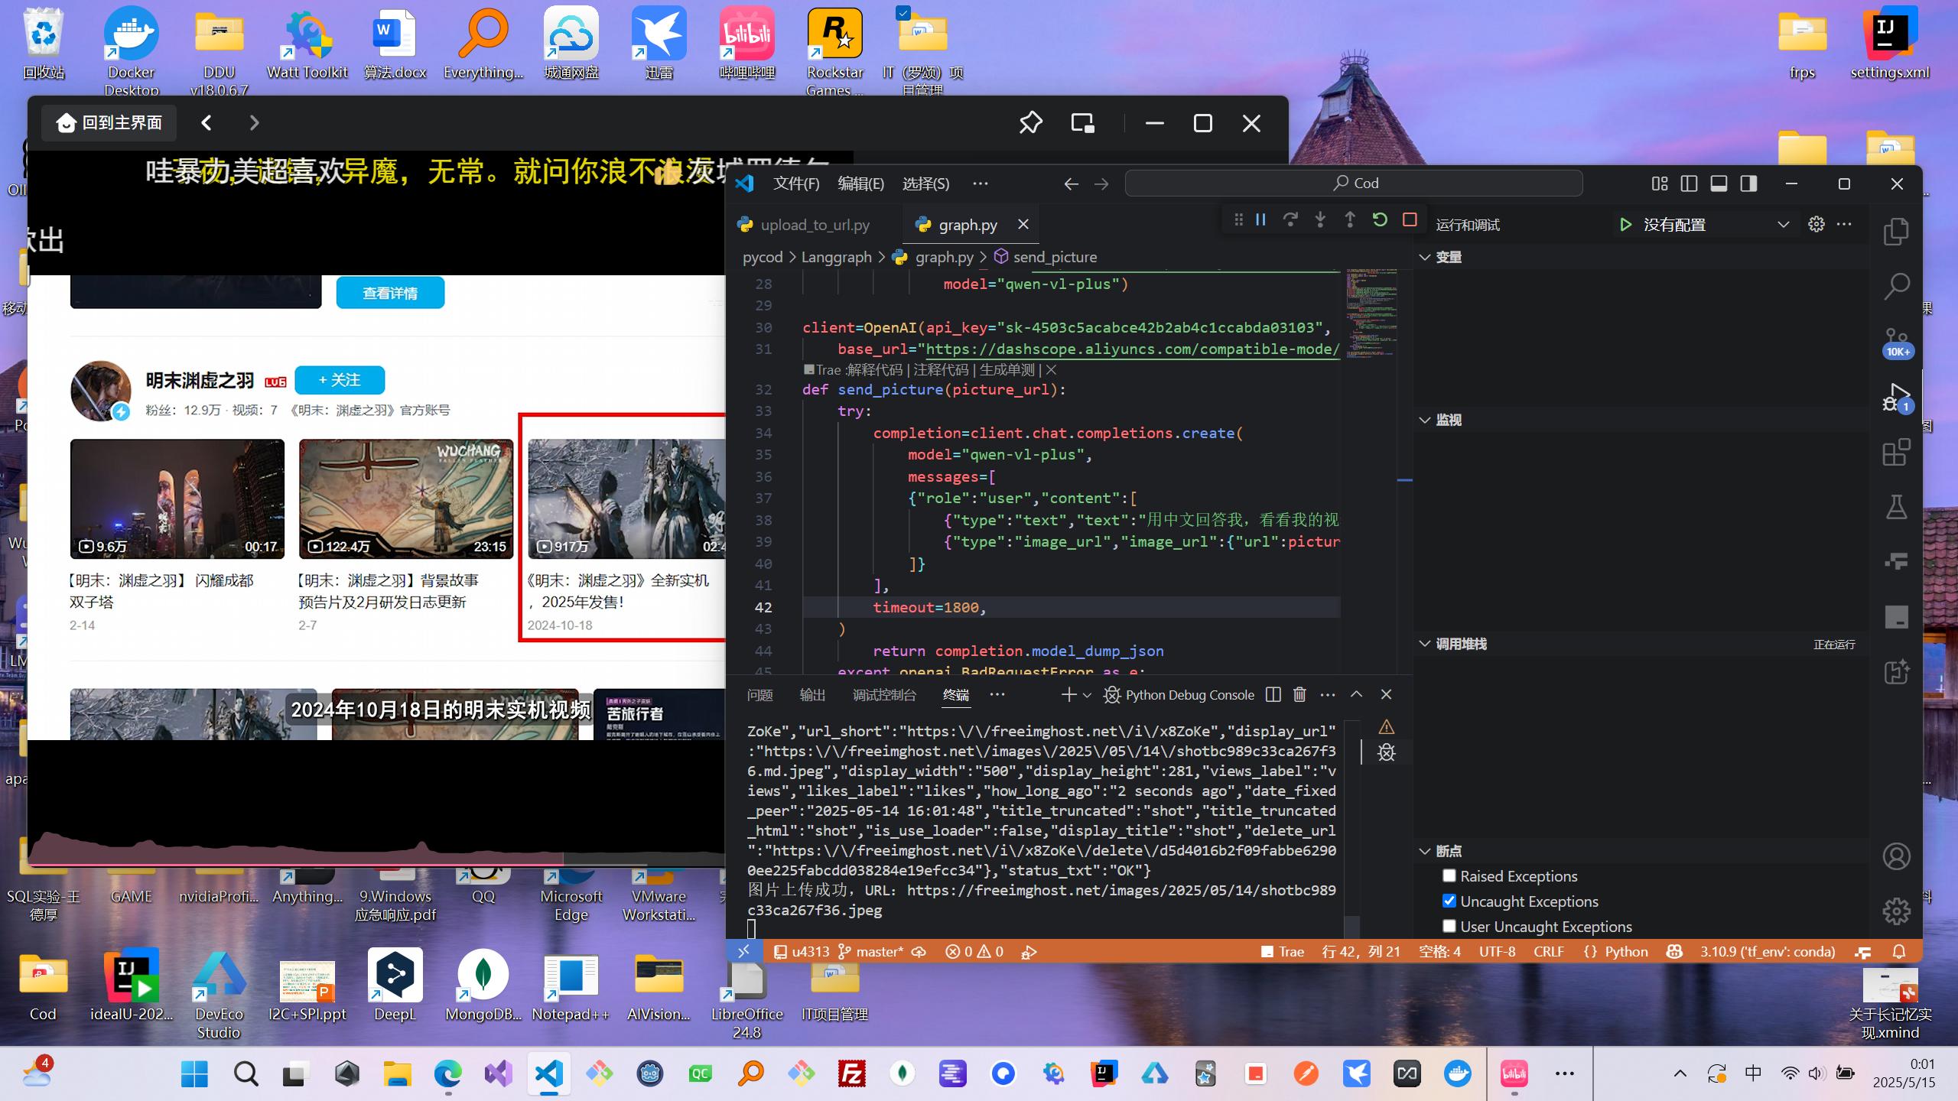
Task: Click publish to cloud icon beside master
Action: pyautogui.click(x=919, y=951)
